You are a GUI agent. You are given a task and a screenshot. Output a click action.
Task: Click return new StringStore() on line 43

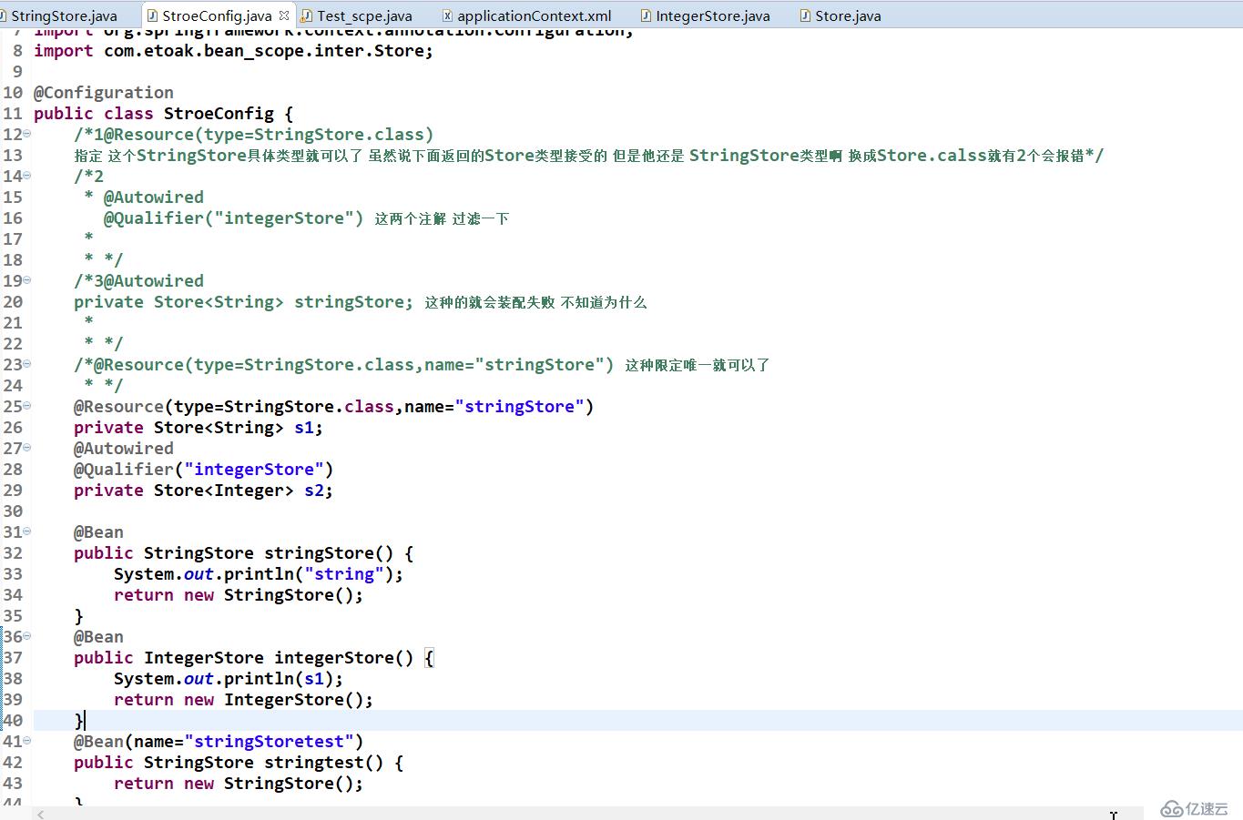[239, 784]
